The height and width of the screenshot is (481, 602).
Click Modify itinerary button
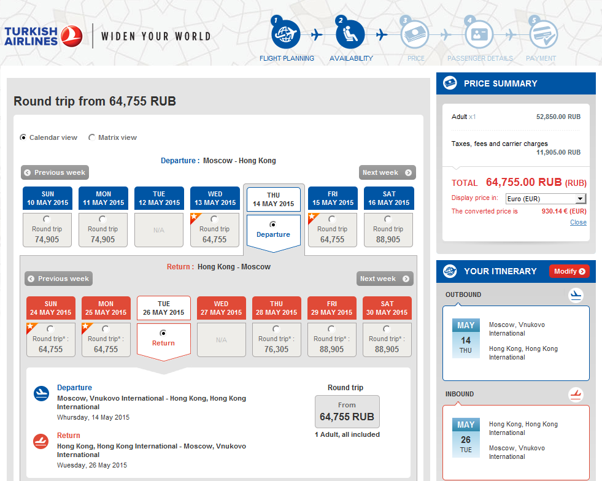tap(569, 271)
